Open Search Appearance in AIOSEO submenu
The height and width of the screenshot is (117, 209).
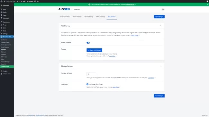(6, 45)
